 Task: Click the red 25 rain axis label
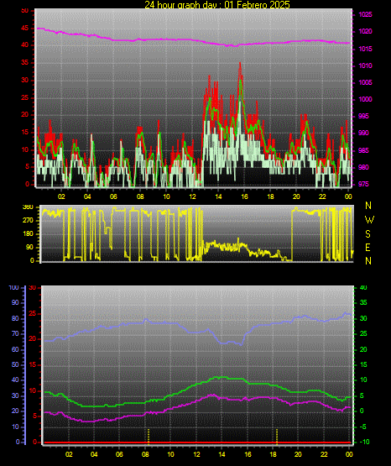coord(33,313)
